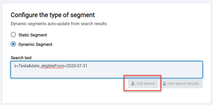Click the flask icon on Test Search Results
Screen dimensions: 213x105
tap(164, 84)
